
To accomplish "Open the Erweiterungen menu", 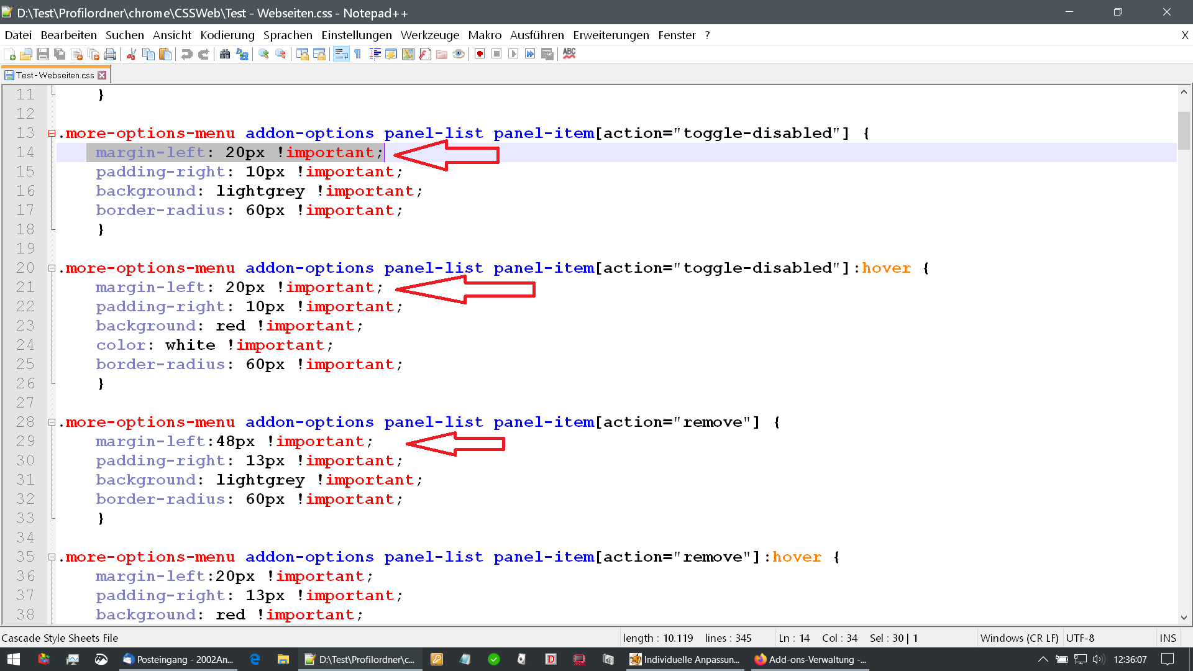I will [610, 35].
